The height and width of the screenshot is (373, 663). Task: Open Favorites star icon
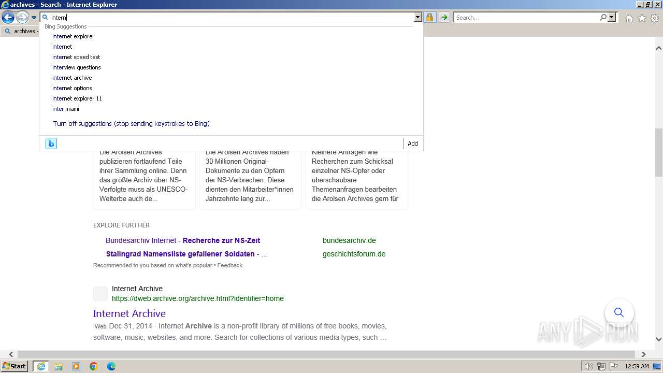pyautogui.click(x=642, y=18)
